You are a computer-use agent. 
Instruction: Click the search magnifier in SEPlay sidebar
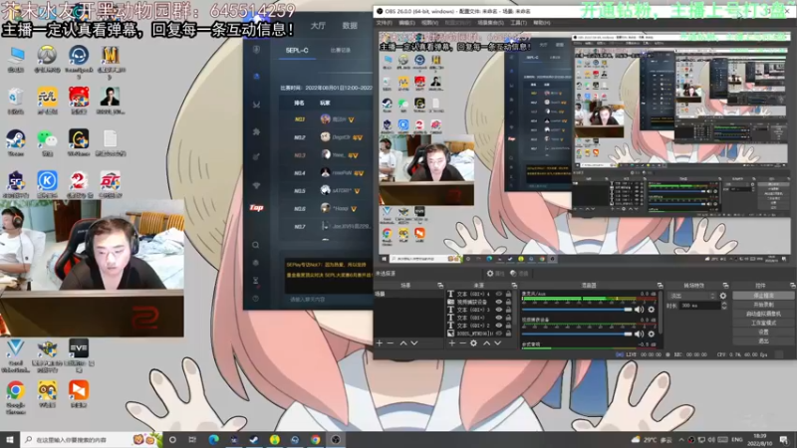click(256, 245)
